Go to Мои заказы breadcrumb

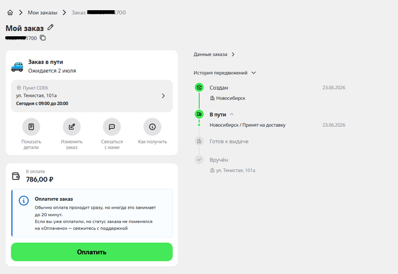43,12
